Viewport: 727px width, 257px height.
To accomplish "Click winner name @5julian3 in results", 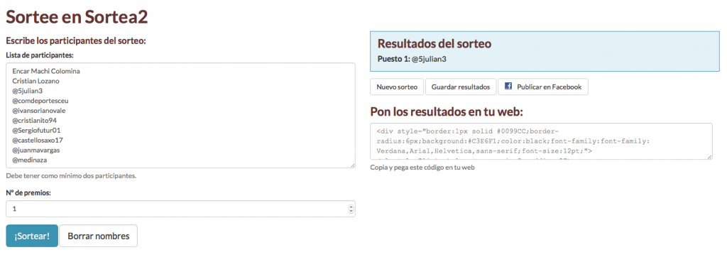I will click(429, 59).
